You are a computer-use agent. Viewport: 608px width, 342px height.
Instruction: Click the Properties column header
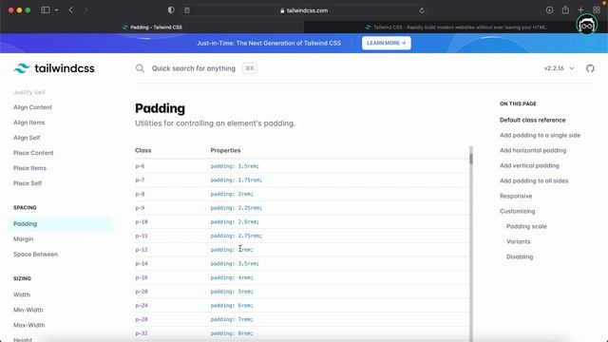[225, 150]
